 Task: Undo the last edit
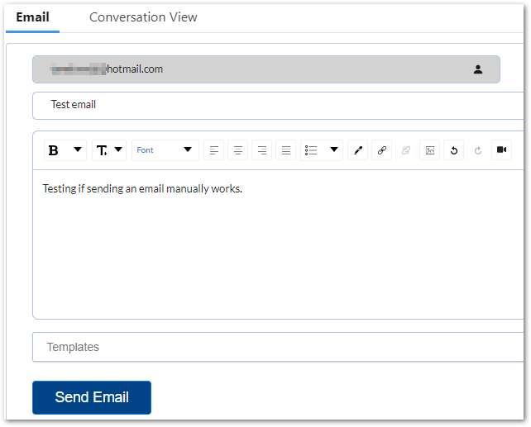(454, 150)
